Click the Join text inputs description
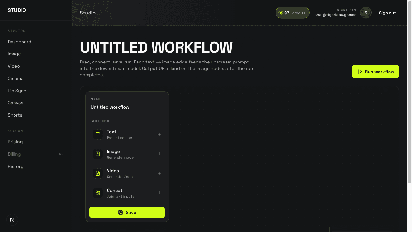 pyautogui.click(x=120, y=196)
